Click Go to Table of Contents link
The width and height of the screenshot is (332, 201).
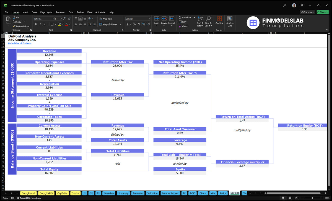click(x=20, y=43)
